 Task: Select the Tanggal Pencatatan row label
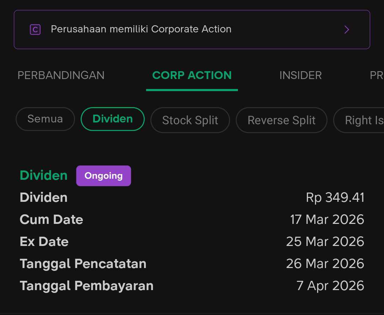click(x=83, y=264)
